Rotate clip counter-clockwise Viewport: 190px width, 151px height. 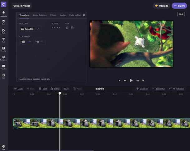[53, 28]
